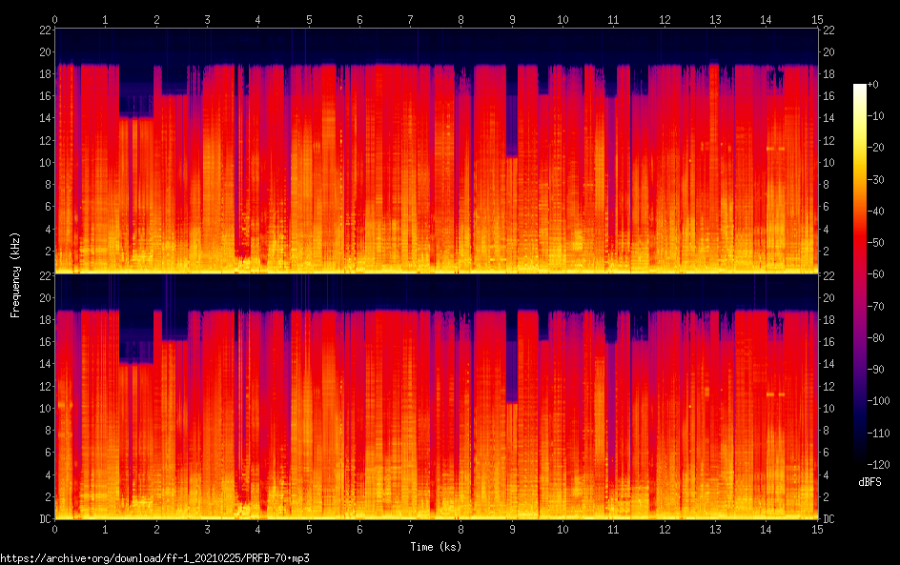The height and width of the screenshot is (565, 900).
Task: Click tick "10" on the top time axis
Action: point(563,20)
